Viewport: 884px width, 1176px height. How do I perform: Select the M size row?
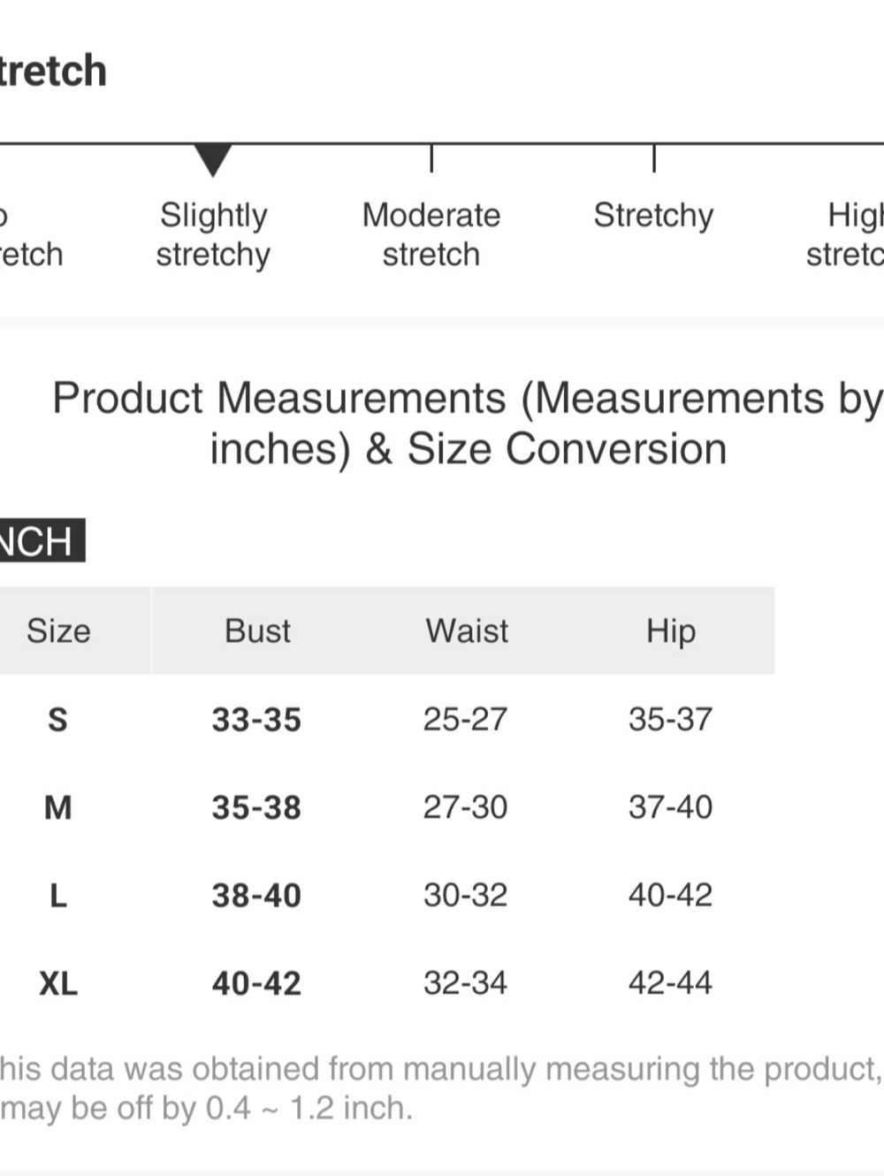[387, 806]
